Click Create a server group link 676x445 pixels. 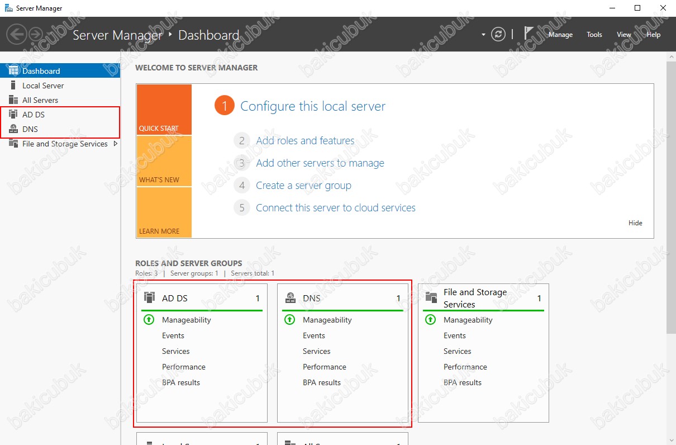(303, 186)
